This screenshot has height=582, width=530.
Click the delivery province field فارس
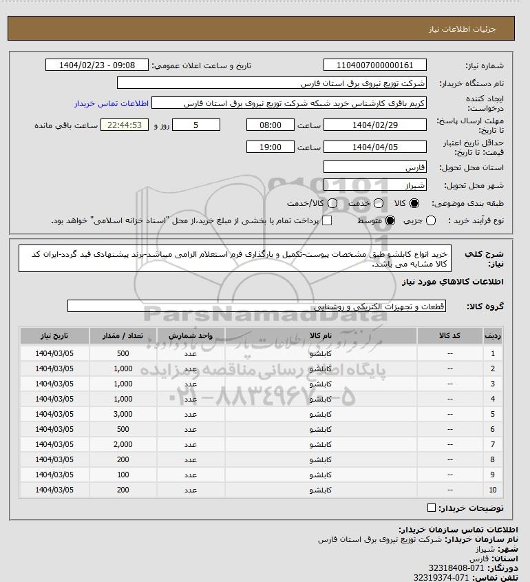tap(375, 167)
